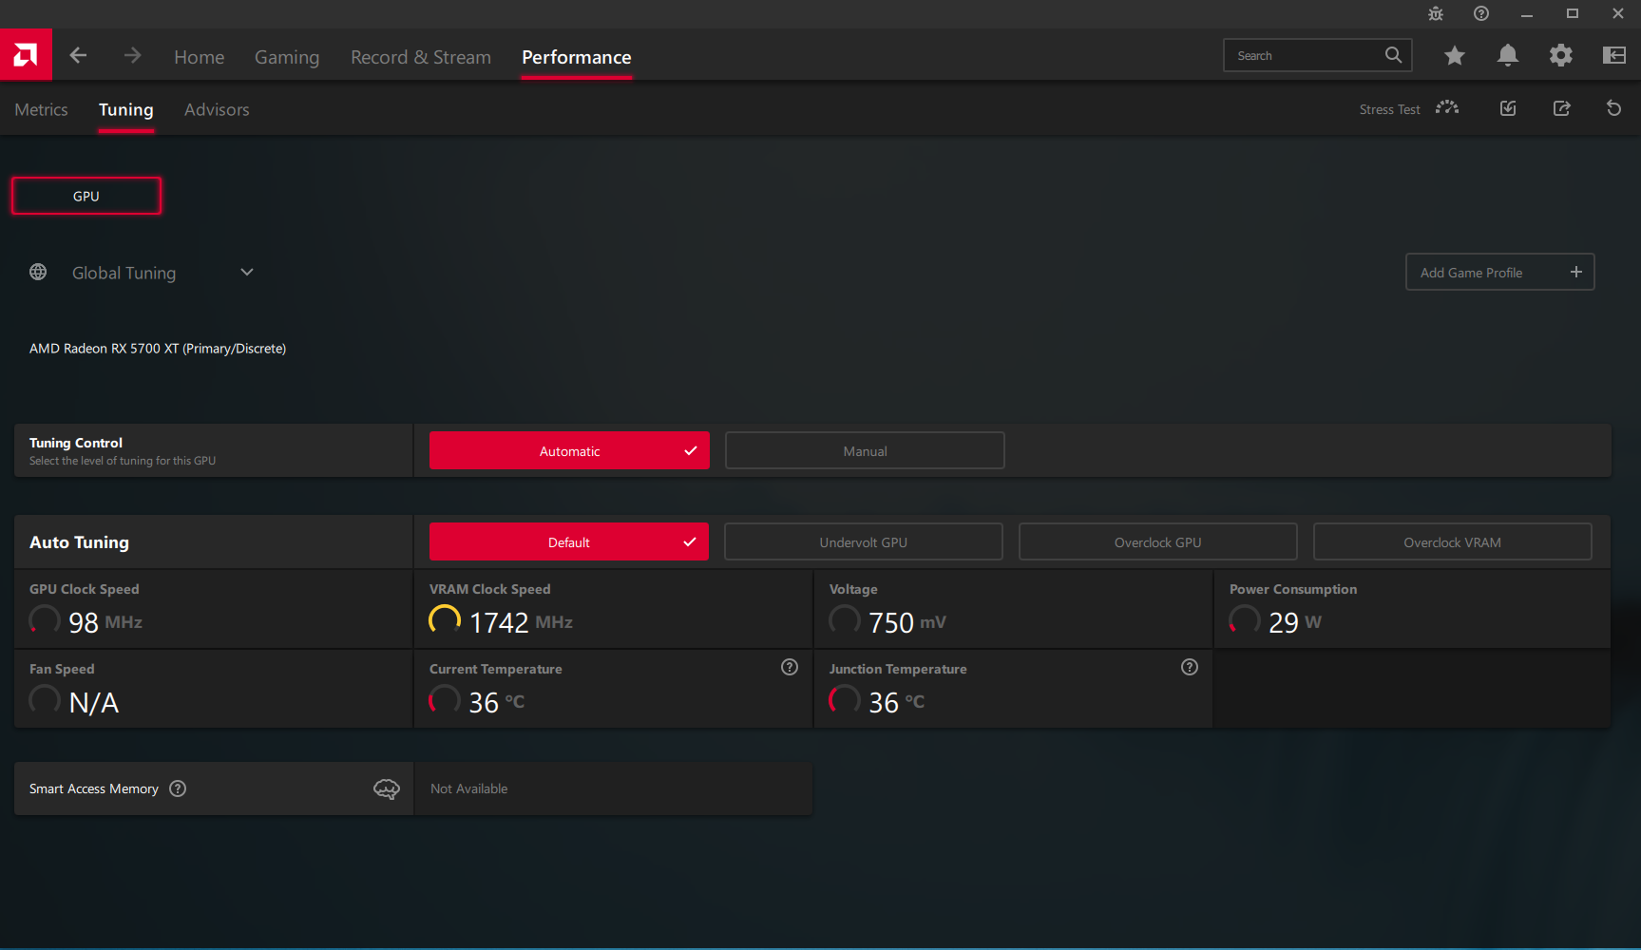Click the Current Temperature gauge

click(445, 700)
